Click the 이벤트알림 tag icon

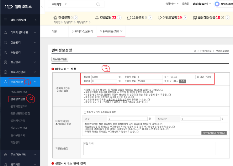[160, 18]
